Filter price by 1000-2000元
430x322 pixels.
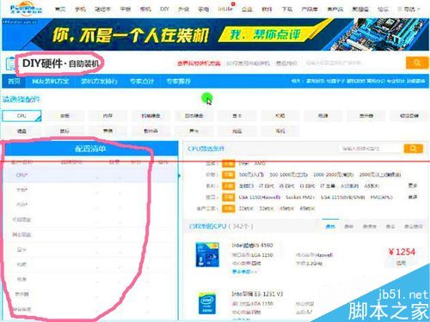pyautogui.click(x=334, y=174)
